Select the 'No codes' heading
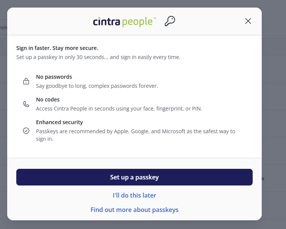The image size is (286, 229). point(48,100)
